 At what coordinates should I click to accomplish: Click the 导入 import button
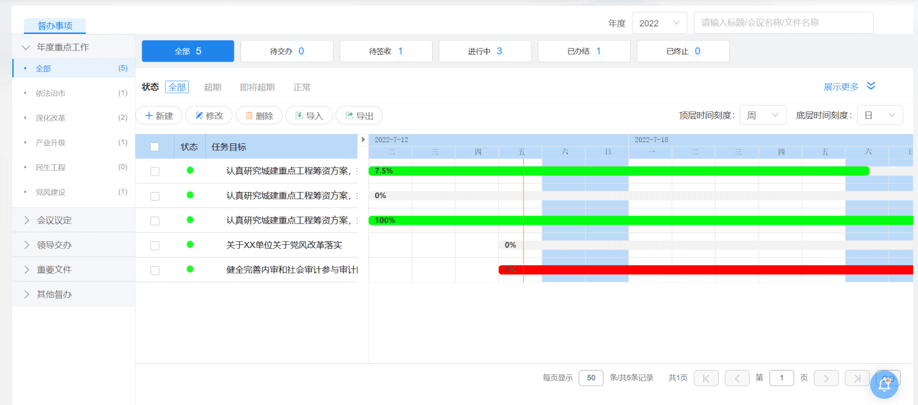309,115
